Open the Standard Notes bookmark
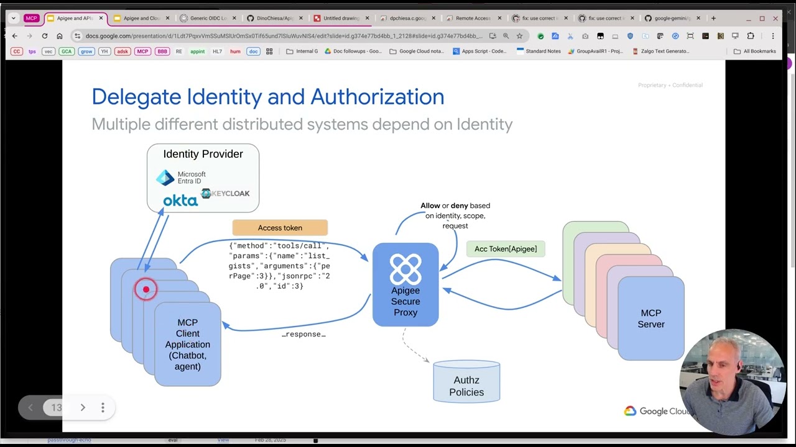The width and height of the screenshot is (796, 447). 539,52
